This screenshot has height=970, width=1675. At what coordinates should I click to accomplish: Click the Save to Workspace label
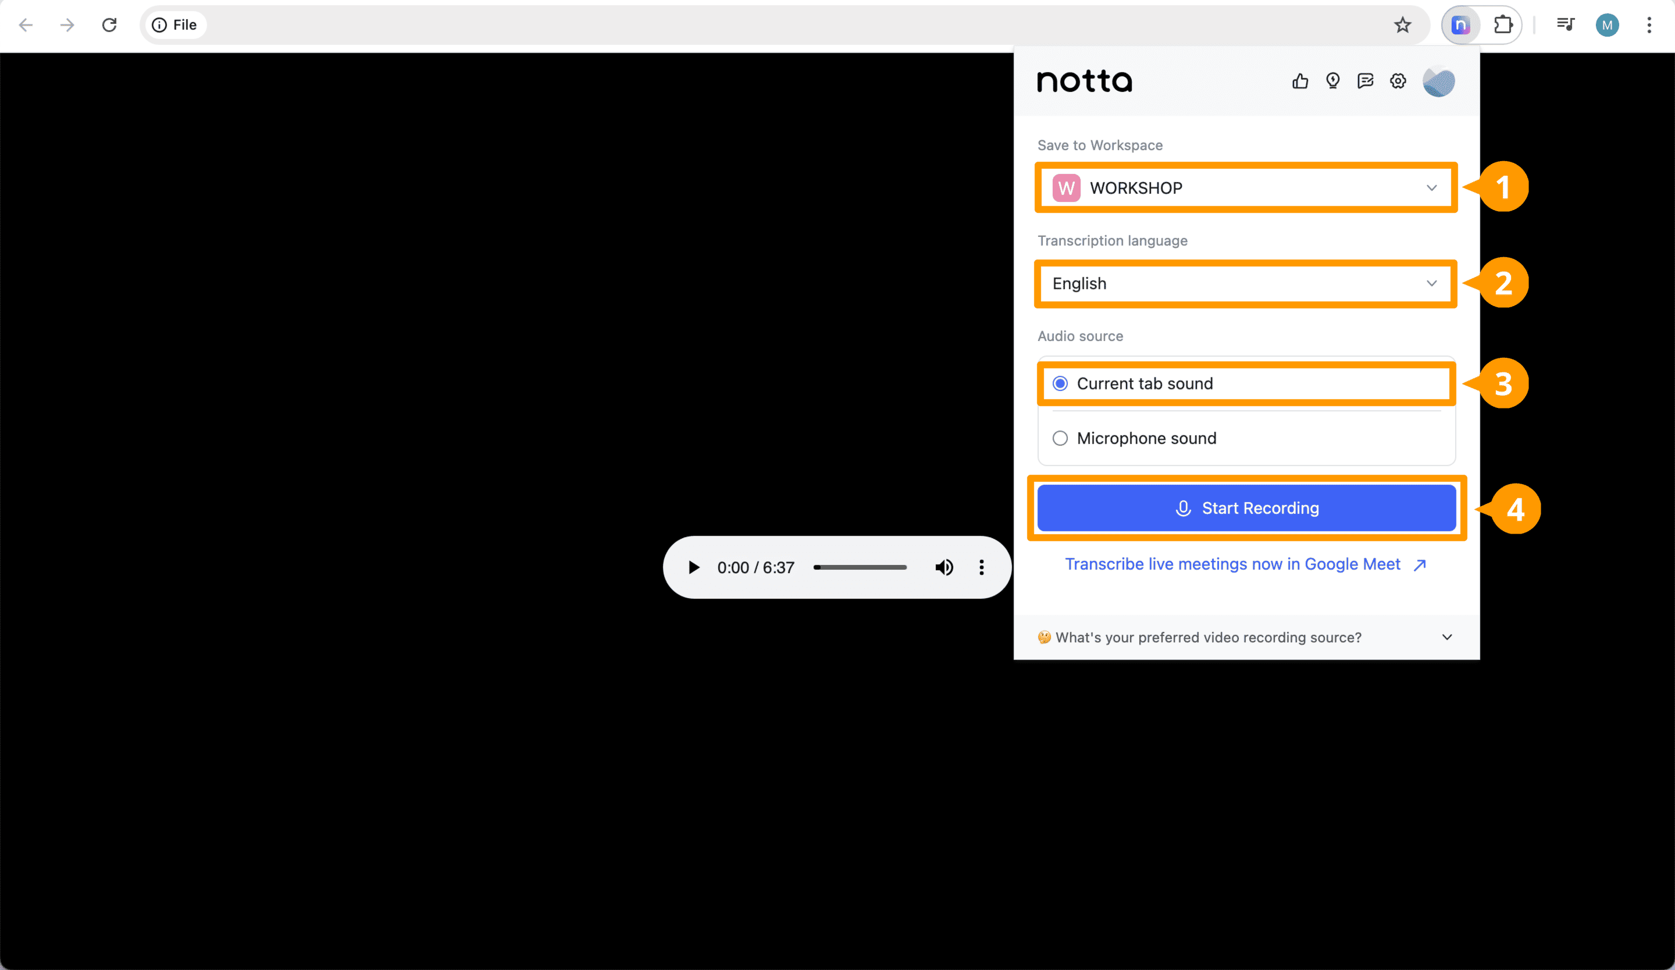1099,145
